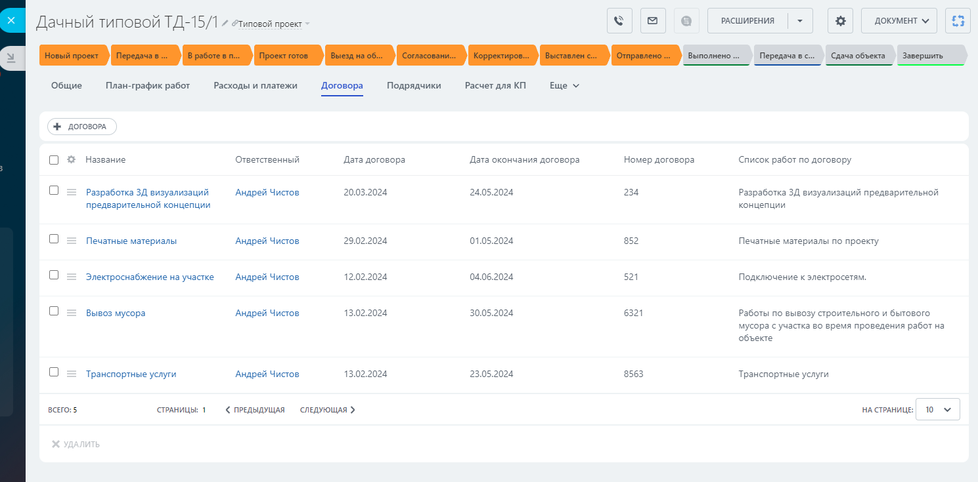Close the side panel with X button
The width and height of the screenshot is (978, 482).
click(x=11, y=20)
